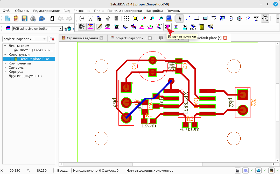Click the Ввод... button in status bar

point(62,170)
